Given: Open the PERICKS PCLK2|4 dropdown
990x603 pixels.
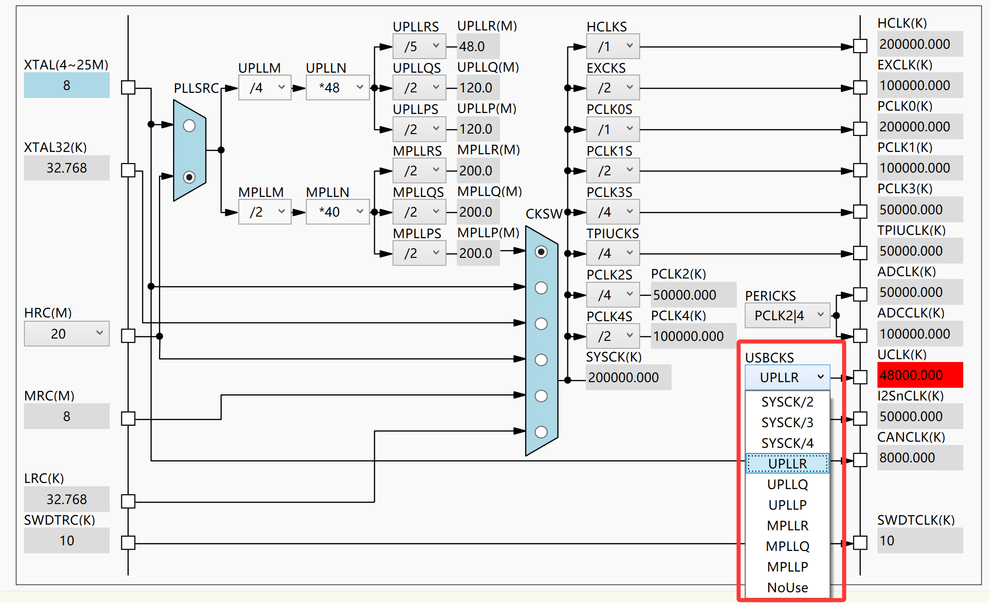Looking at the screenshot, I should click(787, 315).
